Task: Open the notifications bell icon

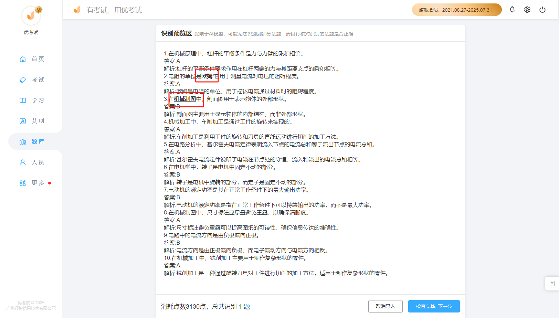Action: pyautogui.click(x=512, y=10)
